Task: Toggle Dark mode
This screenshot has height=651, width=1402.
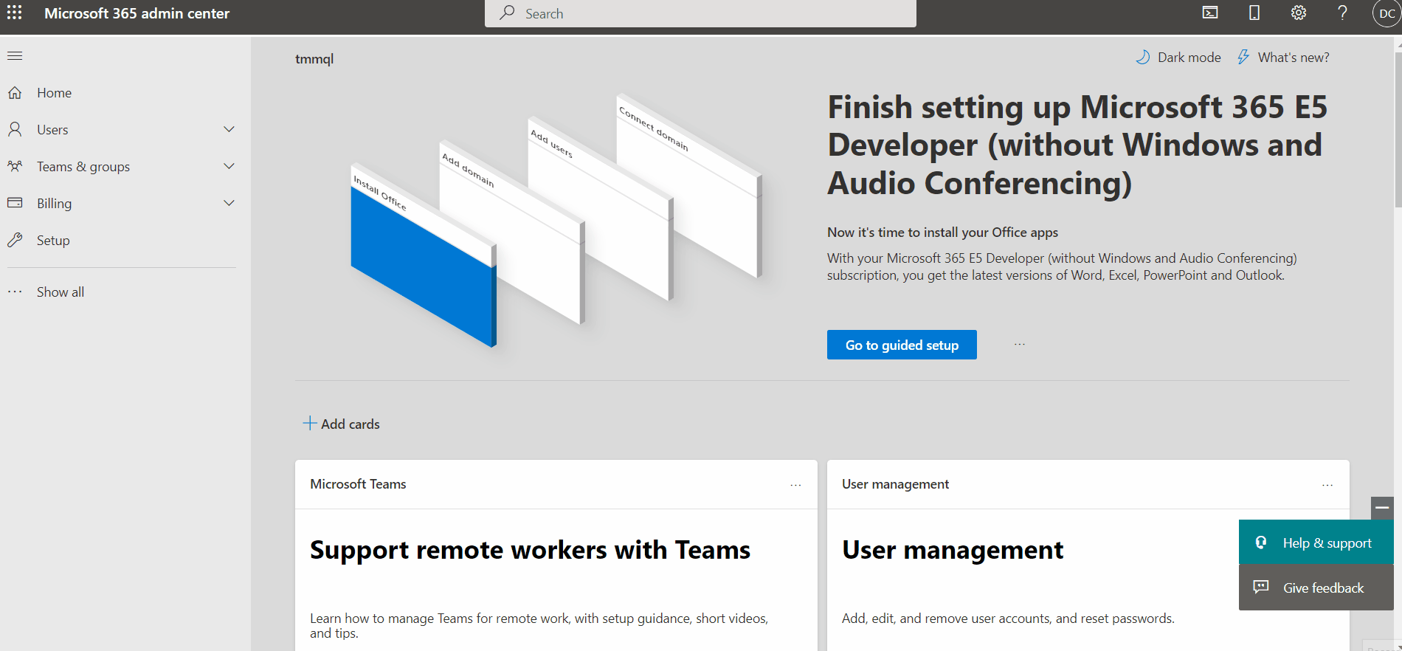Action: click(1178, 58)
